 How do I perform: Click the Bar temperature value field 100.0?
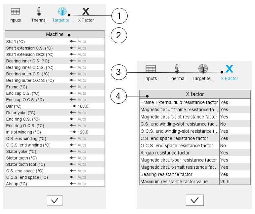[90, 106]
